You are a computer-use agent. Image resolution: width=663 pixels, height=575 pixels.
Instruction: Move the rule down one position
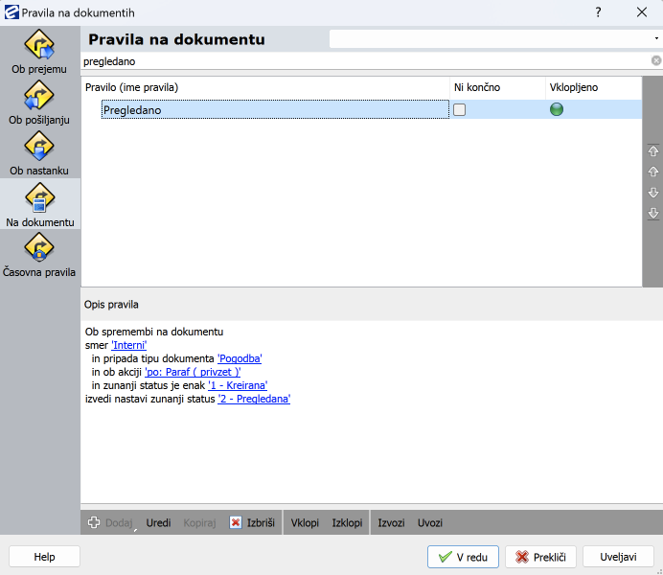tap(653, 193)
